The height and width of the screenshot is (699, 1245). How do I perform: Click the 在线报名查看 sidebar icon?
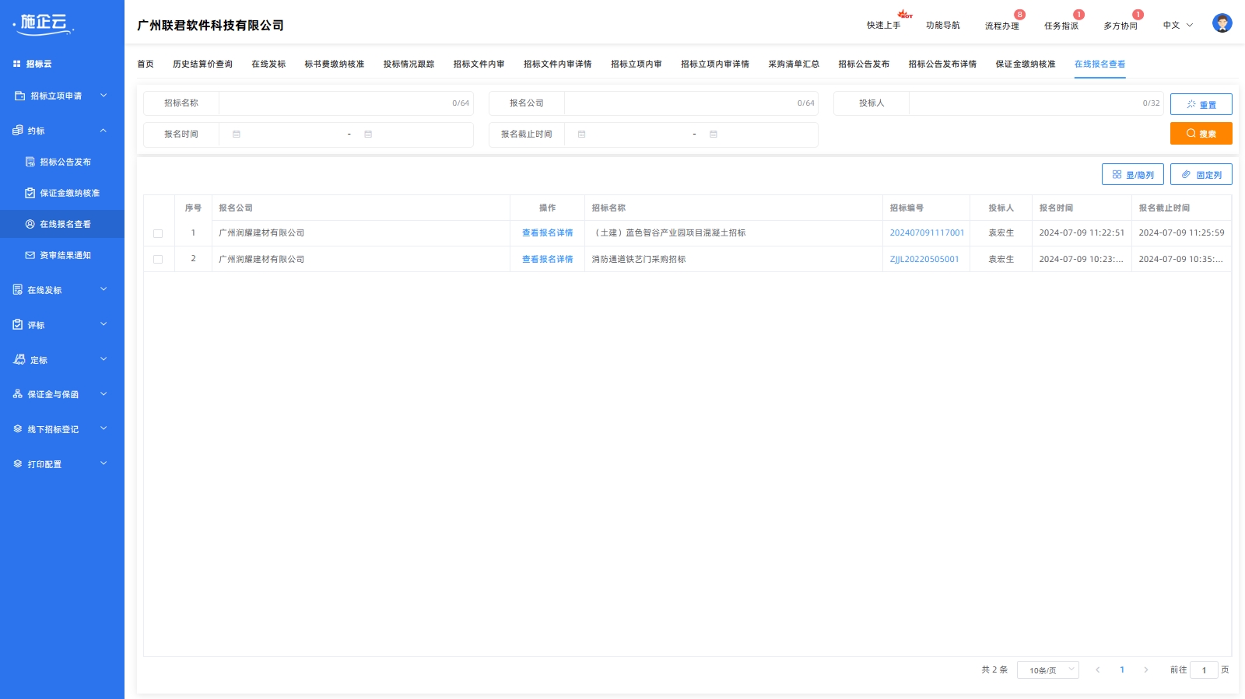(30, 224)
